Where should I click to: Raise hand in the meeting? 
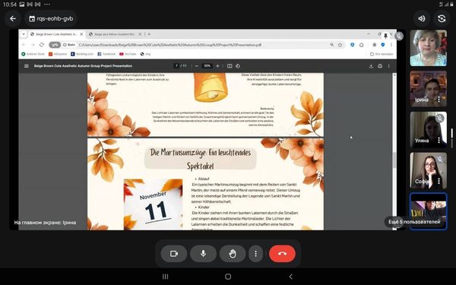(x=233, y=254)
